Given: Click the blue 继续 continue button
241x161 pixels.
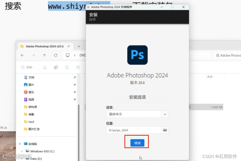Looking at the screenshot, I should 137,143.
